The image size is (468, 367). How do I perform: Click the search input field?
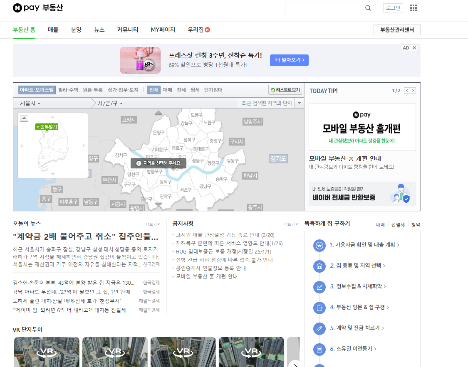coord(325,8)
